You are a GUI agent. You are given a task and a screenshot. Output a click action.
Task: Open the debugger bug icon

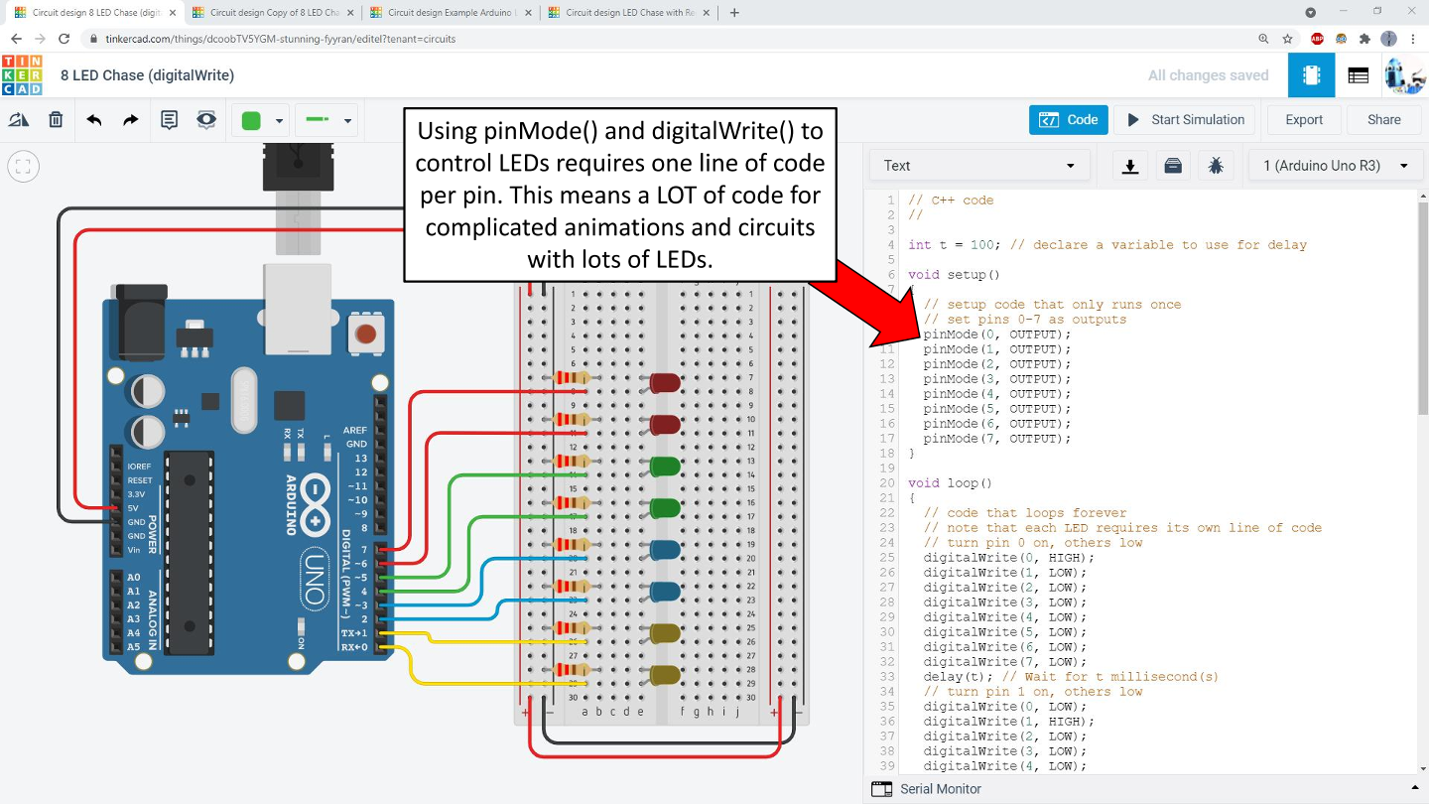(1216, 166)
